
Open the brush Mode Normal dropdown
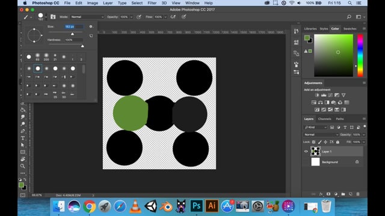point(87,17)
